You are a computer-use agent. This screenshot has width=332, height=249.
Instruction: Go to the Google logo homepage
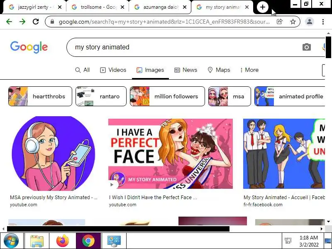tap(29, 47)
